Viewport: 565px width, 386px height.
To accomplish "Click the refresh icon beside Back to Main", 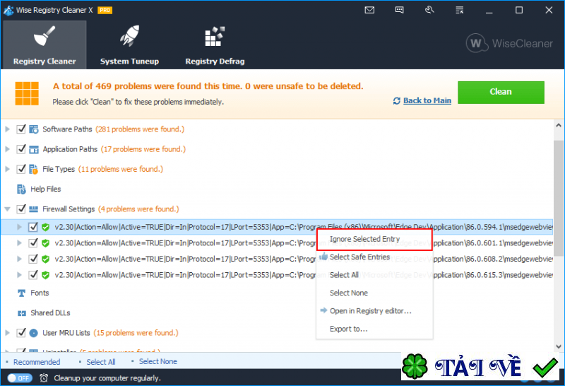I will 397,100.
